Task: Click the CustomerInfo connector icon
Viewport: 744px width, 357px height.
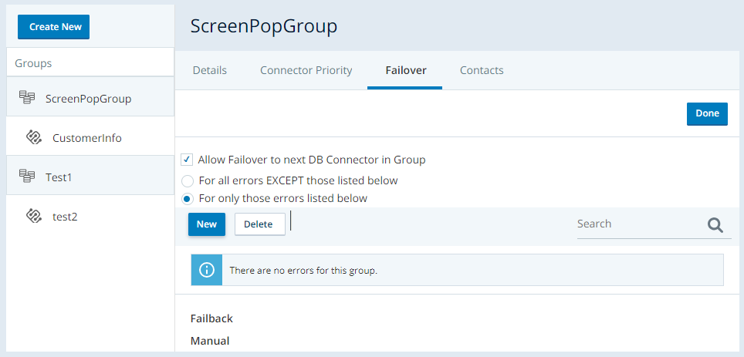Action: click(x=33, y=138)
